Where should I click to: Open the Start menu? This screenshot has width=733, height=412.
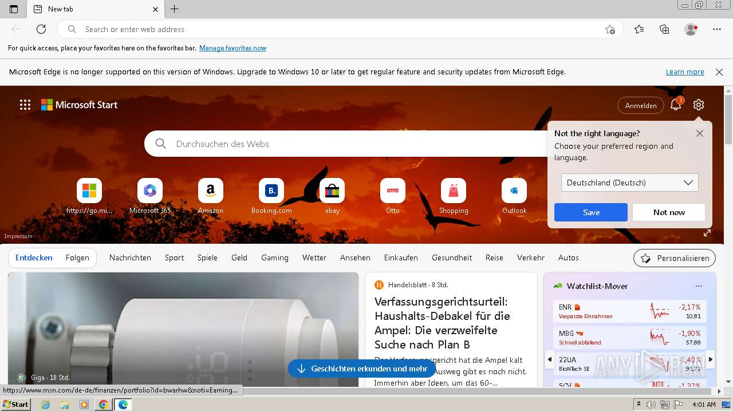coord(15,405)
